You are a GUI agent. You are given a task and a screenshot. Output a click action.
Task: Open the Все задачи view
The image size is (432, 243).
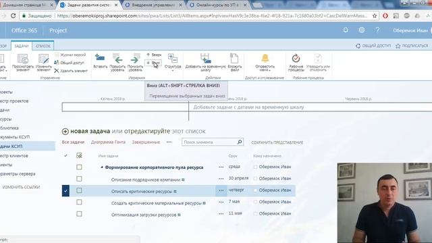pos(73,142)
